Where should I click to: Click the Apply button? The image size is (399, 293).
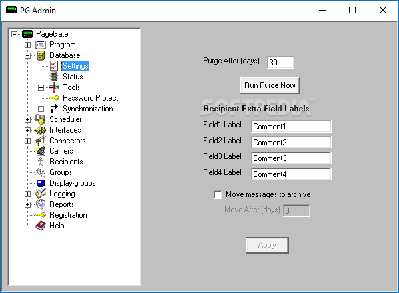pos(267,245)
